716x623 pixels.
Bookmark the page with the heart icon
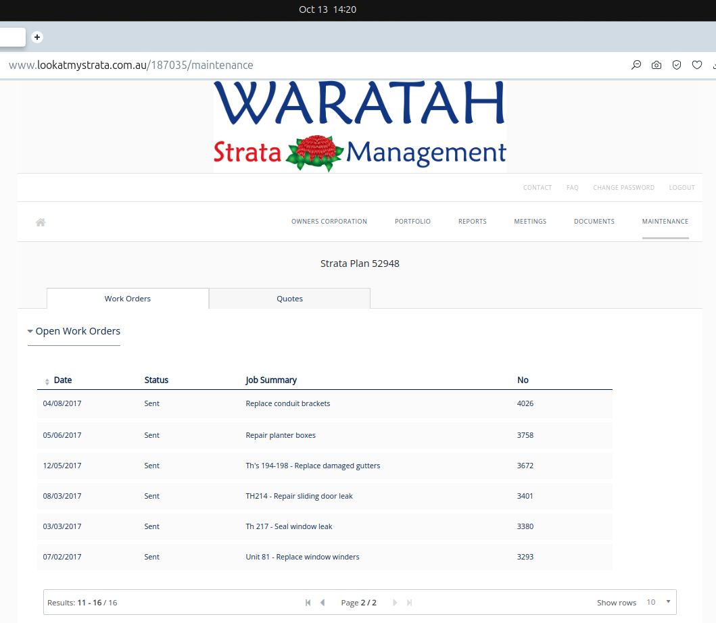coord(697,65)
